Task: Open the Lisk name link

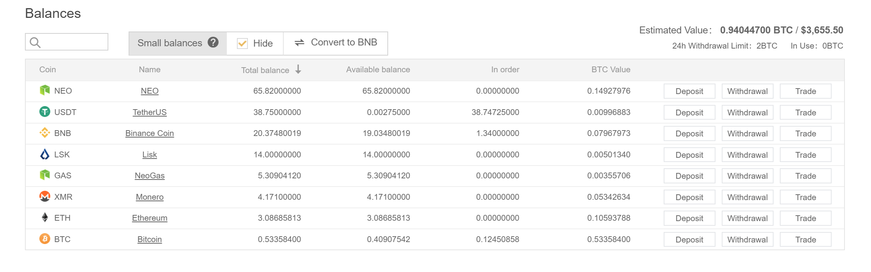Action: pyautogui.click(x=150, y=155)
